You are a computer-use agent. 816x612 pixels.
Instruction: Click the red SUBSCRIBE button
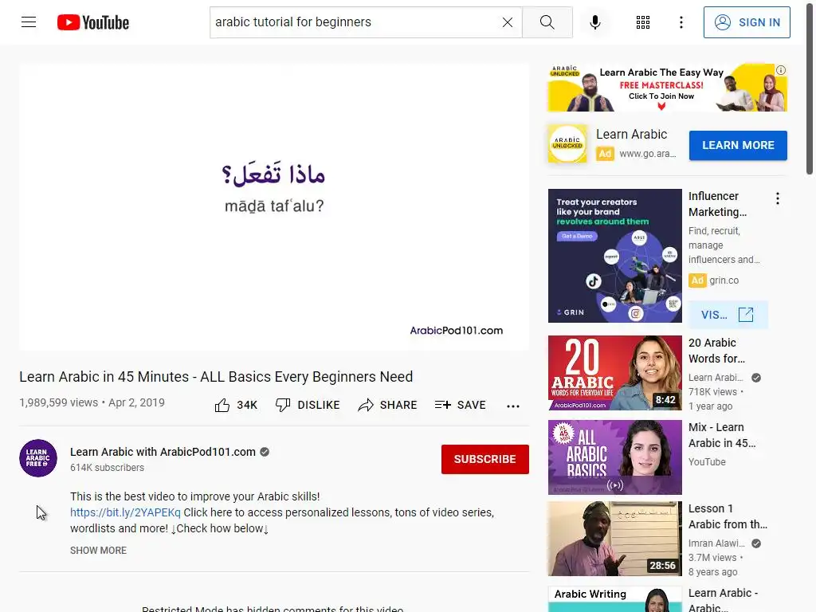pos(485,459)
